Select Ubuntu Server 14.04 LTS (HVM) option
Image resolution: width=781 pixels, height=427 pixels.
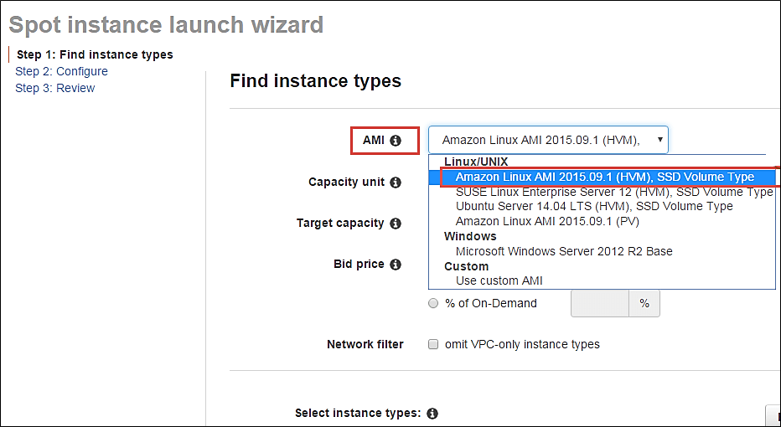593,206
